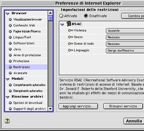Viewport: 144px width, 131px height.
Task: Click the bullet icon next to Java
Action: coord(10,49)
